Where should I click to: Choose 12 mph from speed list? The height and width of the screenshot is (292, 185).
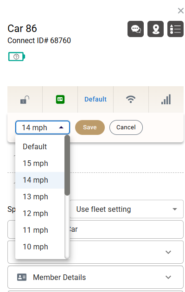(40, 214)
